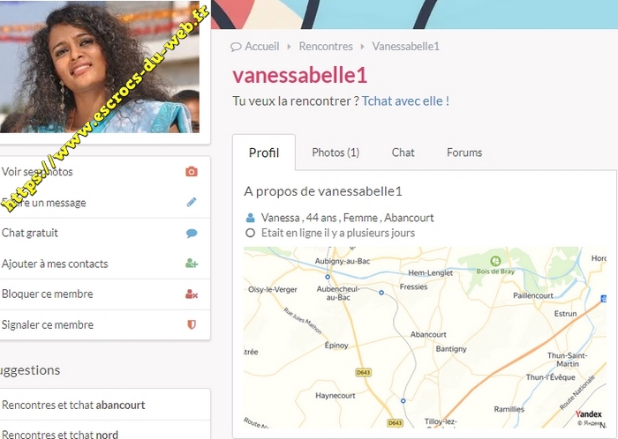Click the pencil icon to write a message
This screenshot has height=439, width=618.
(x=192, y=202)
